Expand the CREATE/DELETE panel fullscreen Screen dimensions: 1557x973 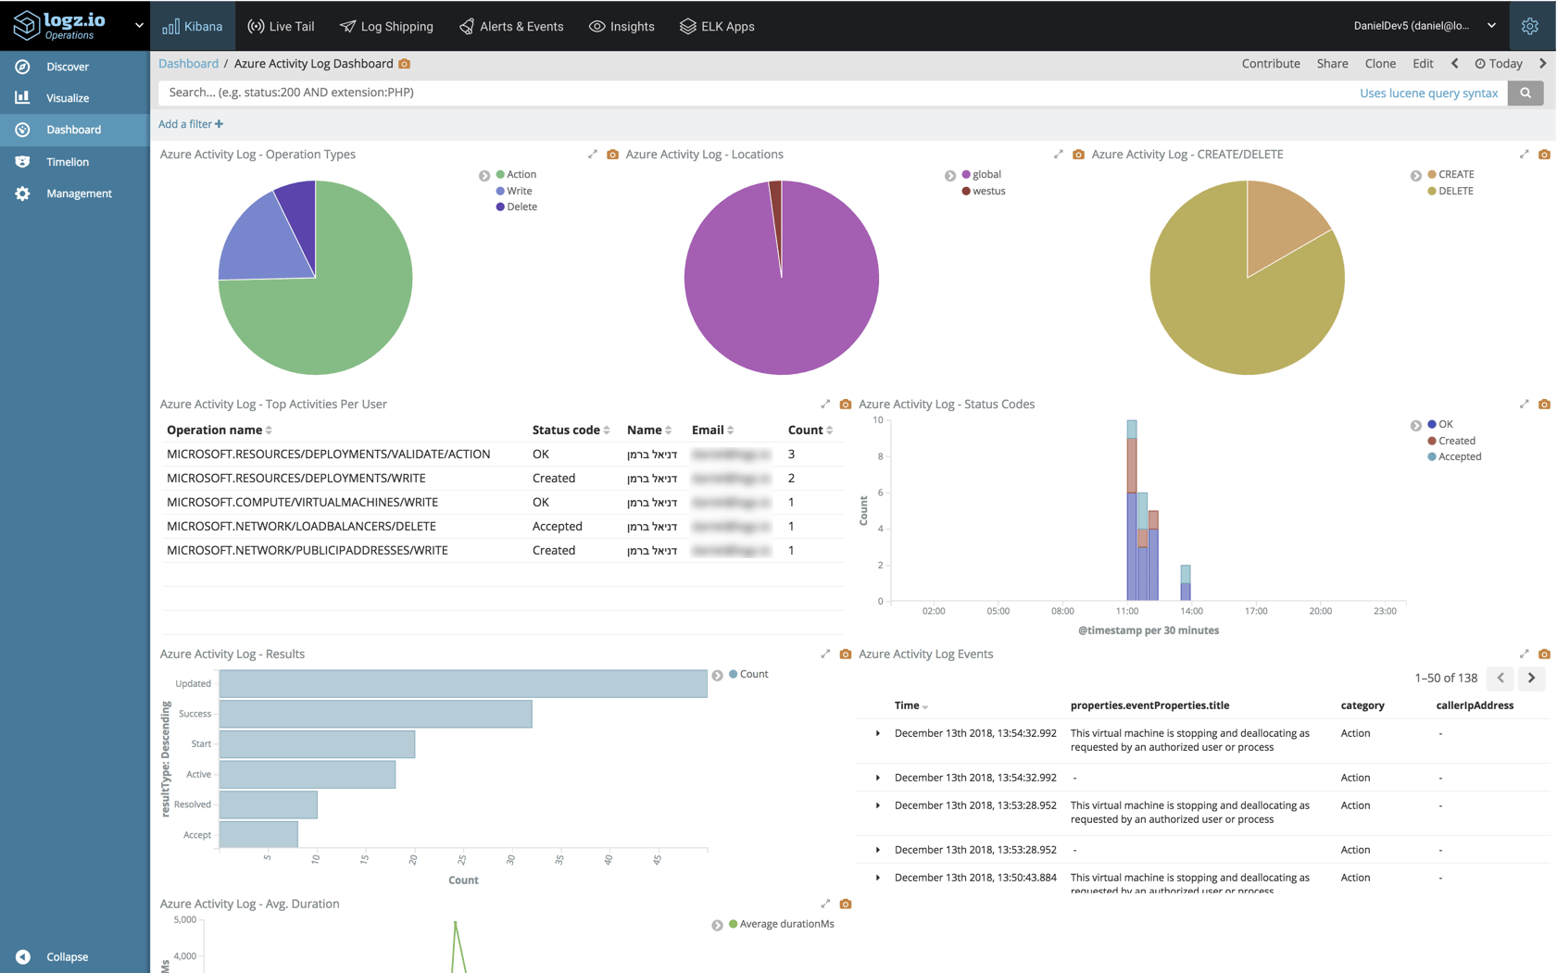pyautogui.click(x=1525, y=155)
